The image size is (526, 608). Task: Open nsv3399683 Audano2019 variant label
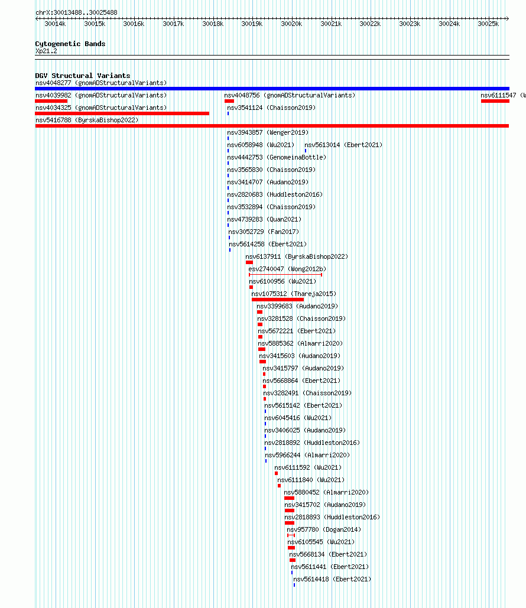point(297,306)
